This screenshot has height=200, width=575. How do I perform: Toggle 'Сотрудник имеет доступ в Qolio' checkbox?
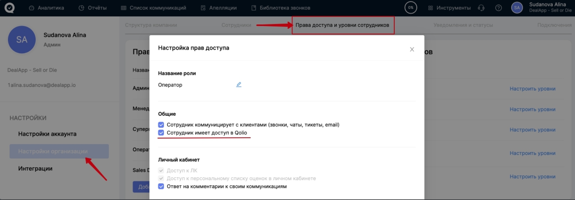coord(161,133)
